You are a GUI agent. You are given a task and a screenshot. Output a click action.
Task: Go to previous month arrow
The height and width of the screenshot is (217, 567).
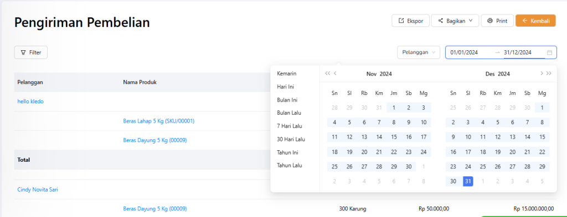click(x=335, y=73)
